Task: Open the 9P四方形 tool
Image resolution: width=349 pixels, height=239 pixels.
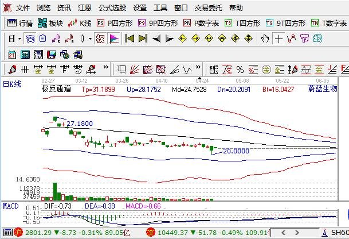Action: (x=158, y=23)
